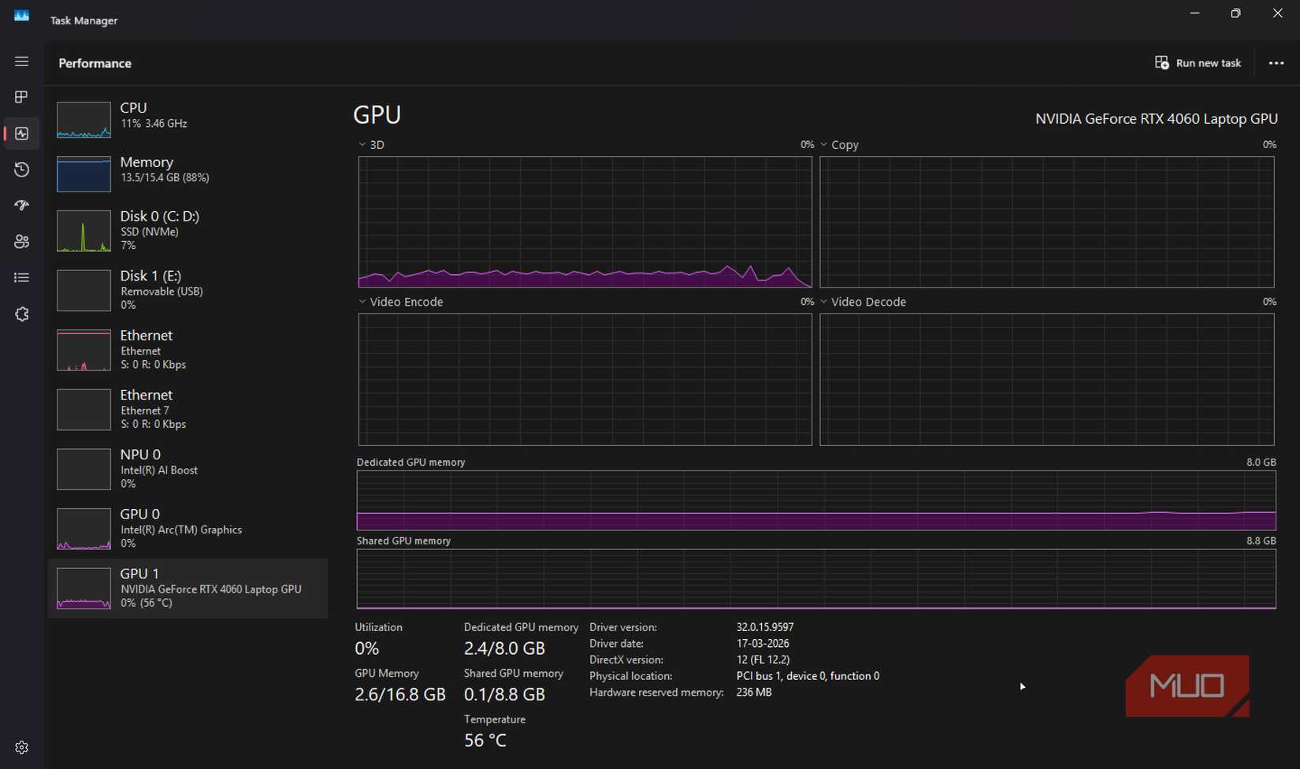Collapse the 3D graph section
1300x769 pixels.
click(x=362, y=145)
